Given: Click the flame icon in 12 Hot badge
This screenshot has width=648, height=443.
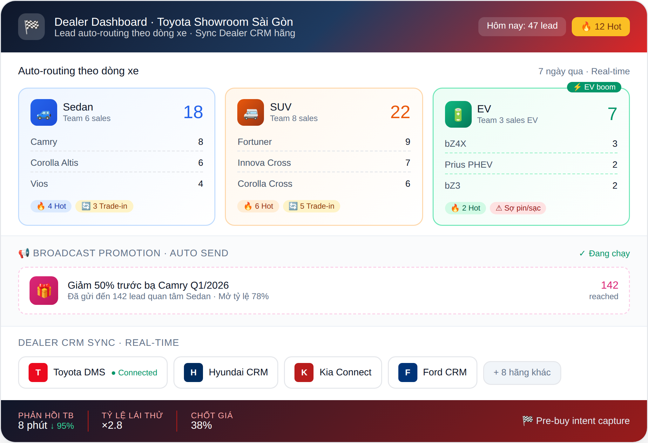Looking at the screenshot, I should click(x=586, y=27).
